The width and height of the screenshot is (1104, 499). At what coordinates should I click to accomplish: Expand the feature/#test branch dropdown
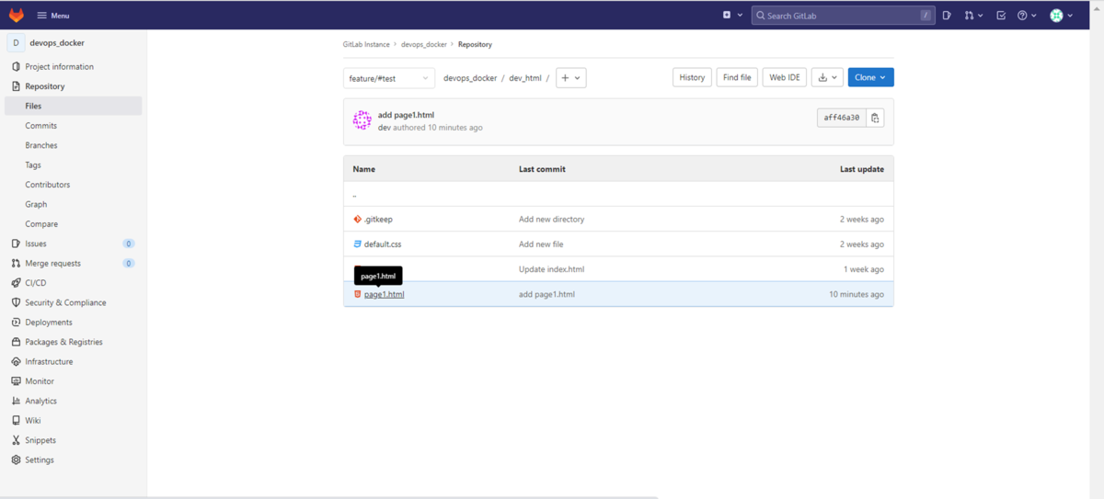(x=389, y=78)
